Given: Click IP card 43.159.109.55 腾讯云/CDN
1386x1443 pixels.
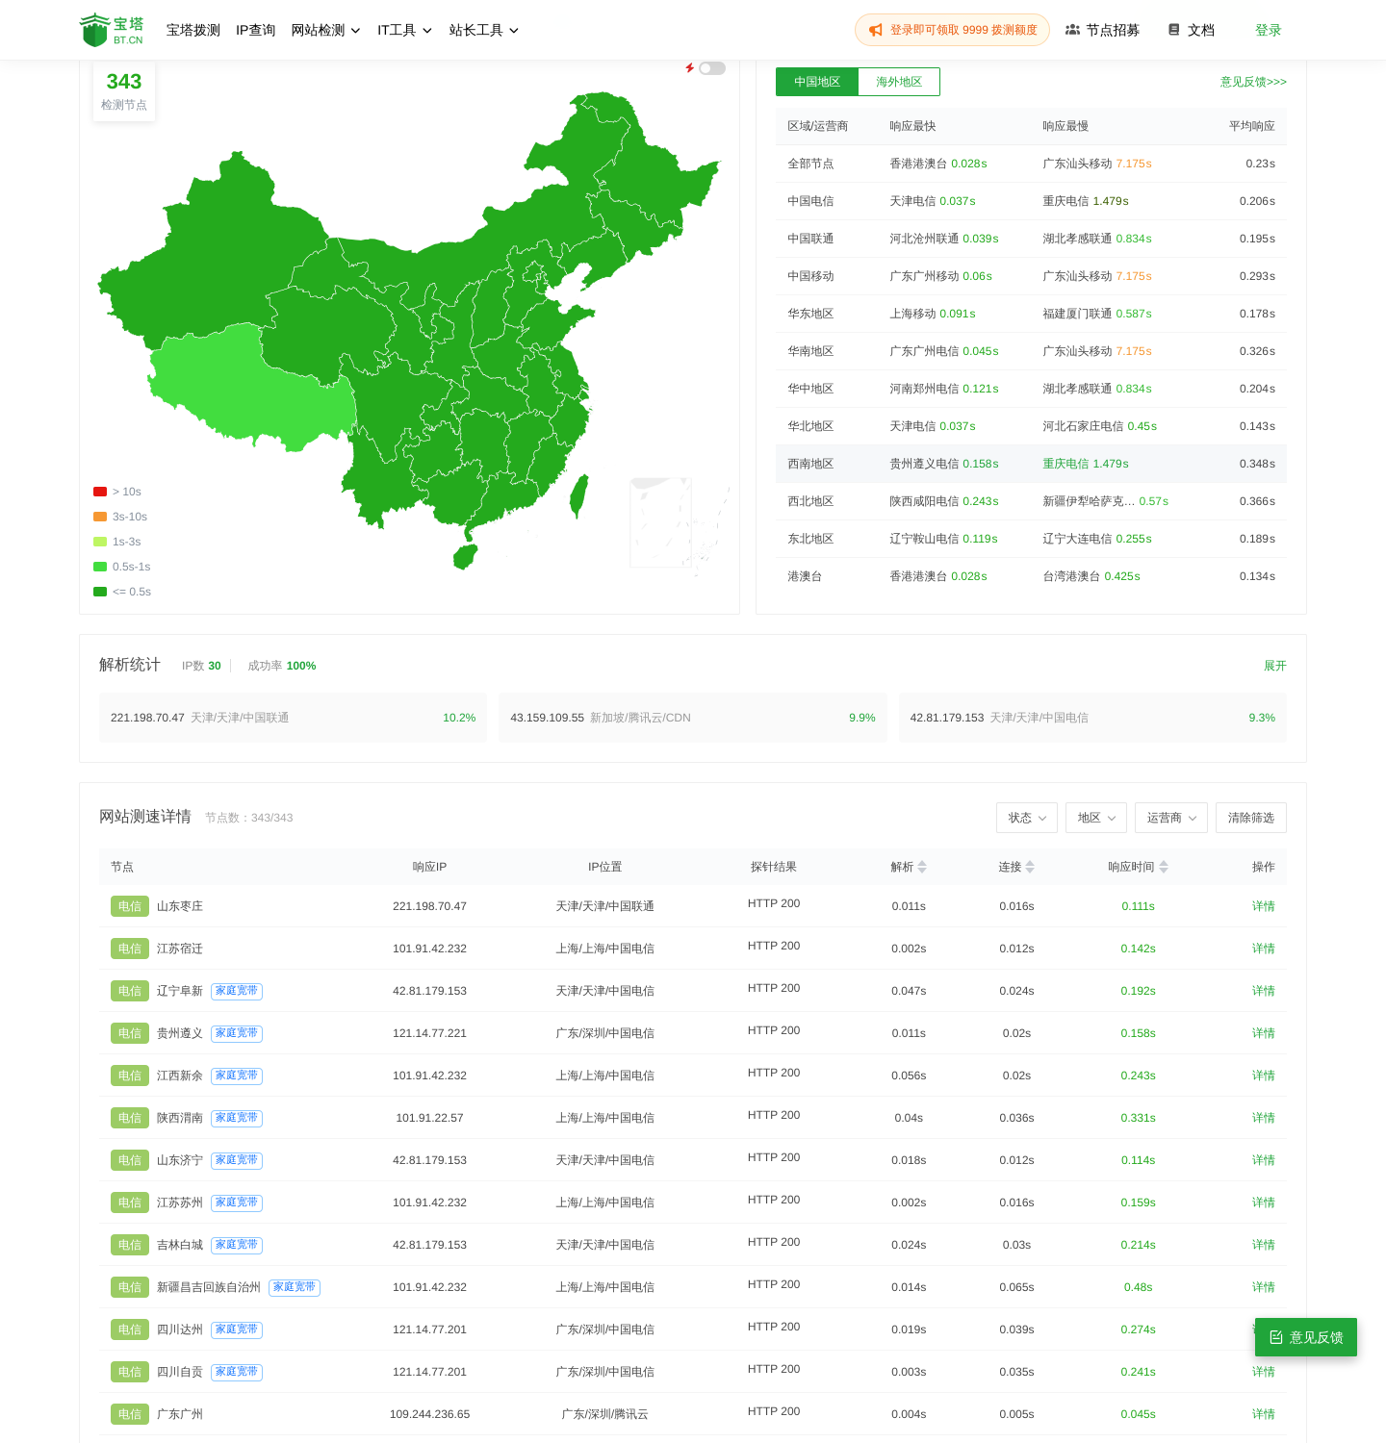Looking at the screenshot, I should click(693, 718).
